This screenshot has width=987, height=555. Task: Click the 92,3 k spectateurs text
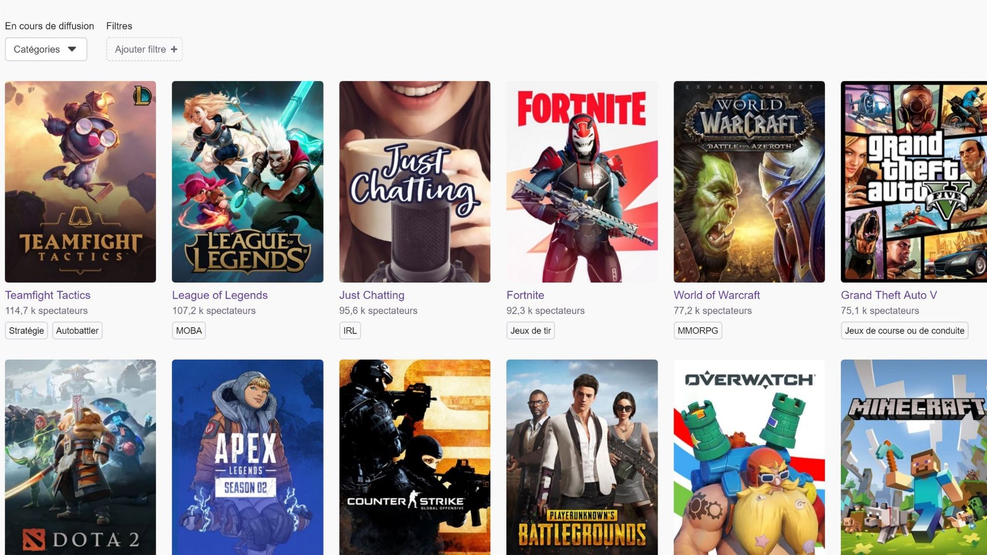click(545, 310)
